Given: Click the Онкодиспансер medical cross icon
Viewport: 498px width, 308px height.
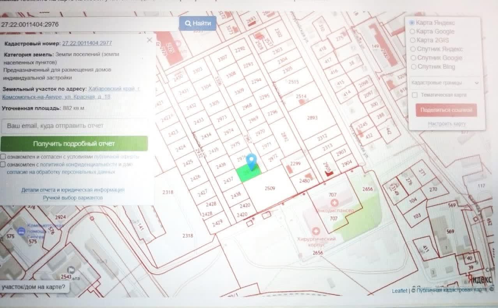Looking at the screenshot, I should (334, 203).
